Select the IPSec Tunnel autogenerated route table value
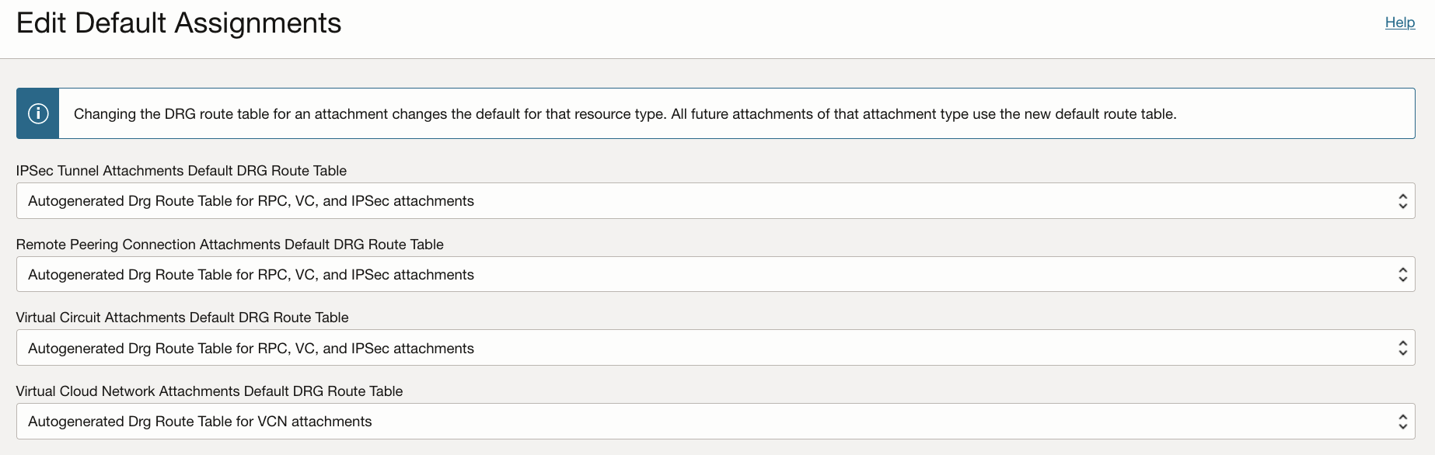The width and height of the screenshot is (1435, 455). [x=250, y=200]
